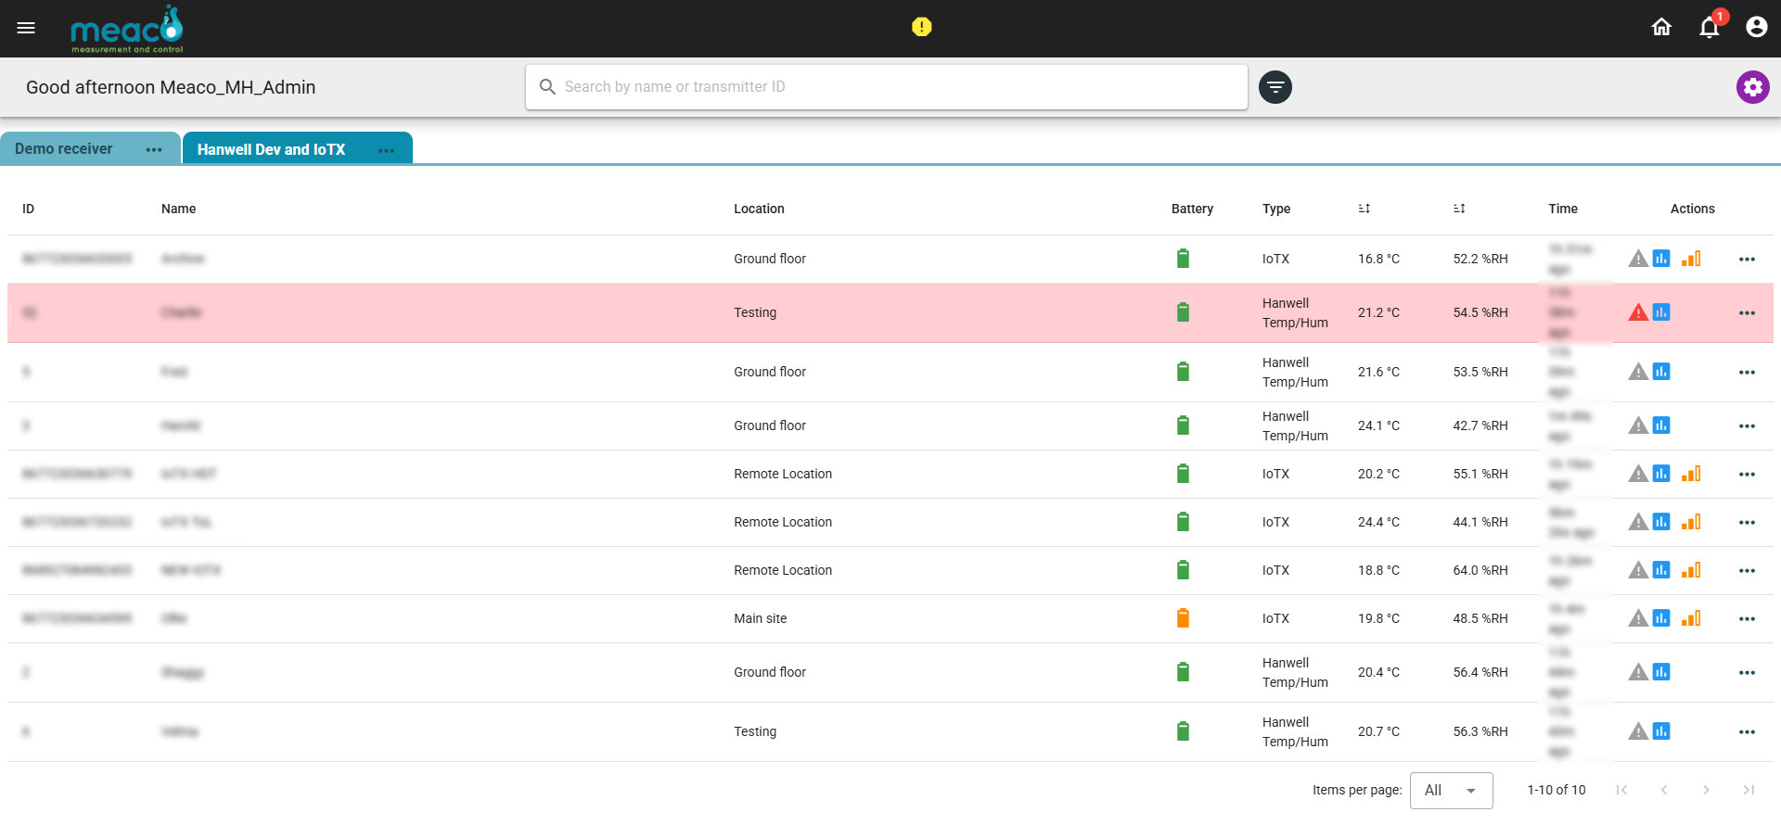Open more actions for 19.8 °C row
This screenshot has height=838, width=1781.
pos(1747,618)
